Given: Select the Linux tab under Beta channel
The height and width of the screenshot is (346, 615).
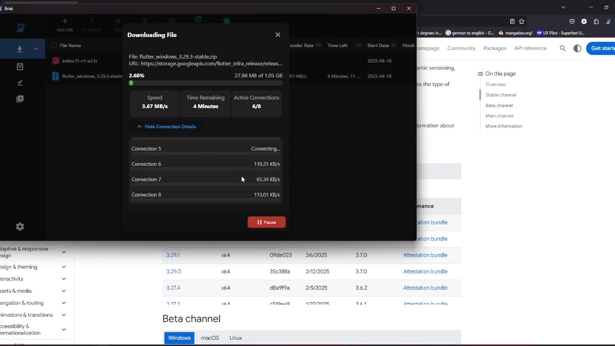Looking at the screenshot, I should pos(235,338).
